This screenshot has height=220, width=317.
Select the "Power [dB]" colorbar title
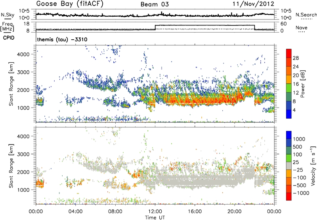click(303, 84)
